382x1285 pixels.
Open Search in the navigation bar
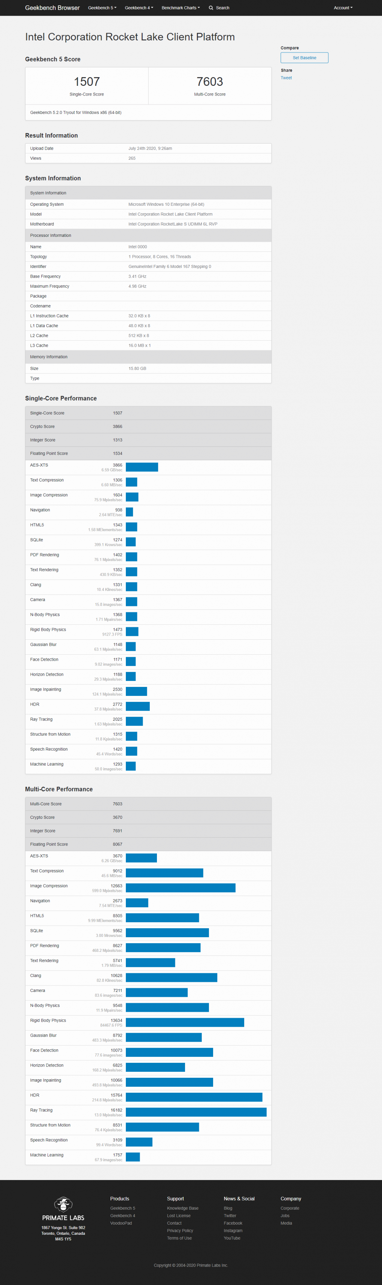point(219,8)
